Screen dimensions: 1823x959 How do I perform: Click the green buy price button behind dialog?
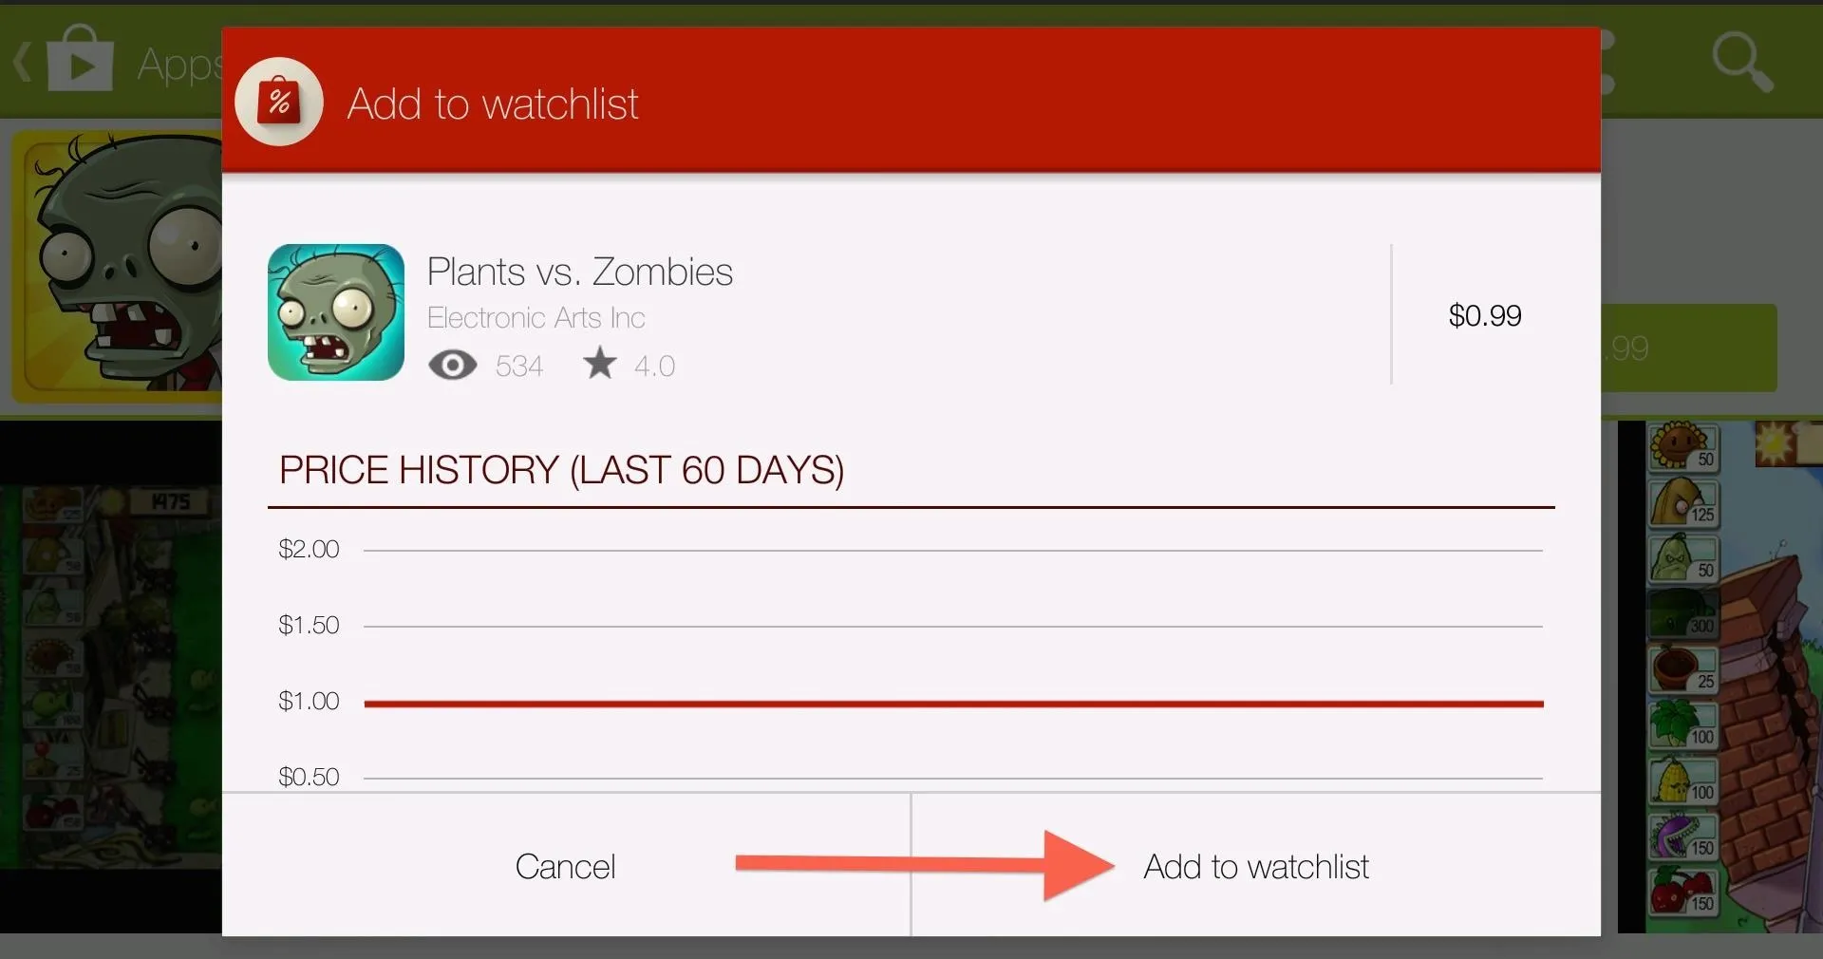1689,348
